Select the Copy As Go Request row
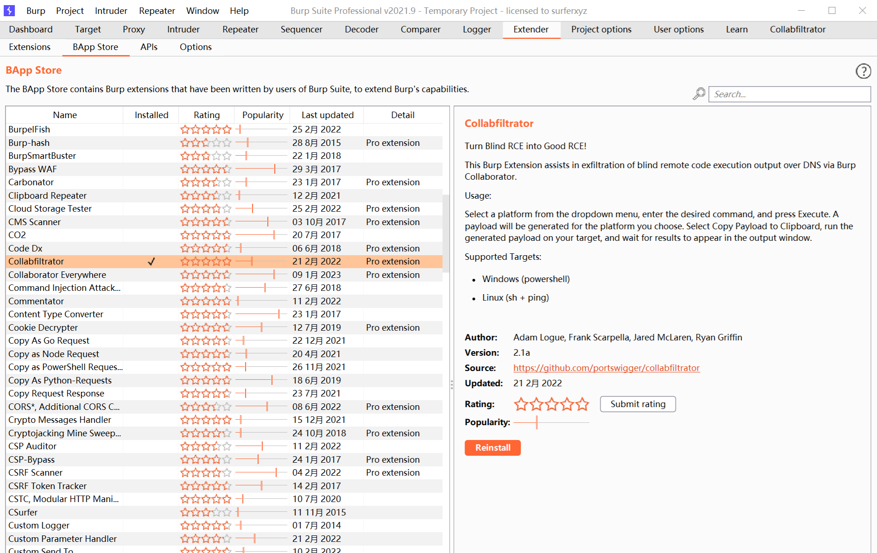This screenshot has height=553, width=877. [224, 341]
